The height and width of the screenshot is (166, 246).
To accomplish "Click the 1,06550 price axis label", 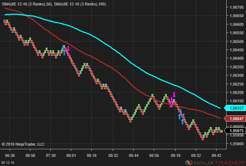I will tap(237, 33).
